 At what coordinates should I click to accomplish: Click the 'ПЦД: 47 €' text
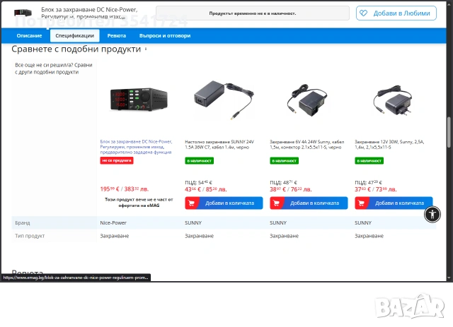(368, 182)
